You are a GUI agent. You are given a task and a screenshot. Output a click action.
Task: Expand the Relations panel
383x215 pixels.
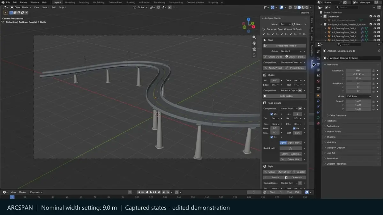(331, 121)
